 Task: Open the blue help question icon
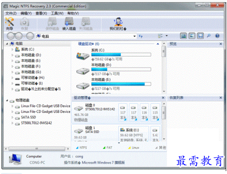pyautogui.click(x=217, y=36)
